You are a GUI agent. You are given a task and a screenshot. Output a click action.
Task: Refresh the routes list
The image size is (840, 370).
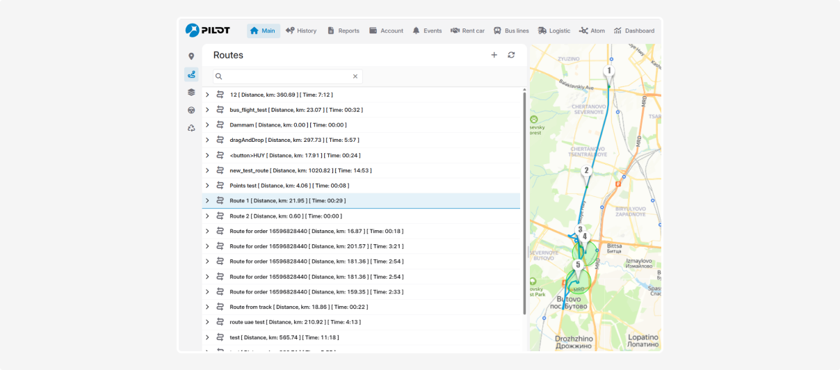coord(511,55)
